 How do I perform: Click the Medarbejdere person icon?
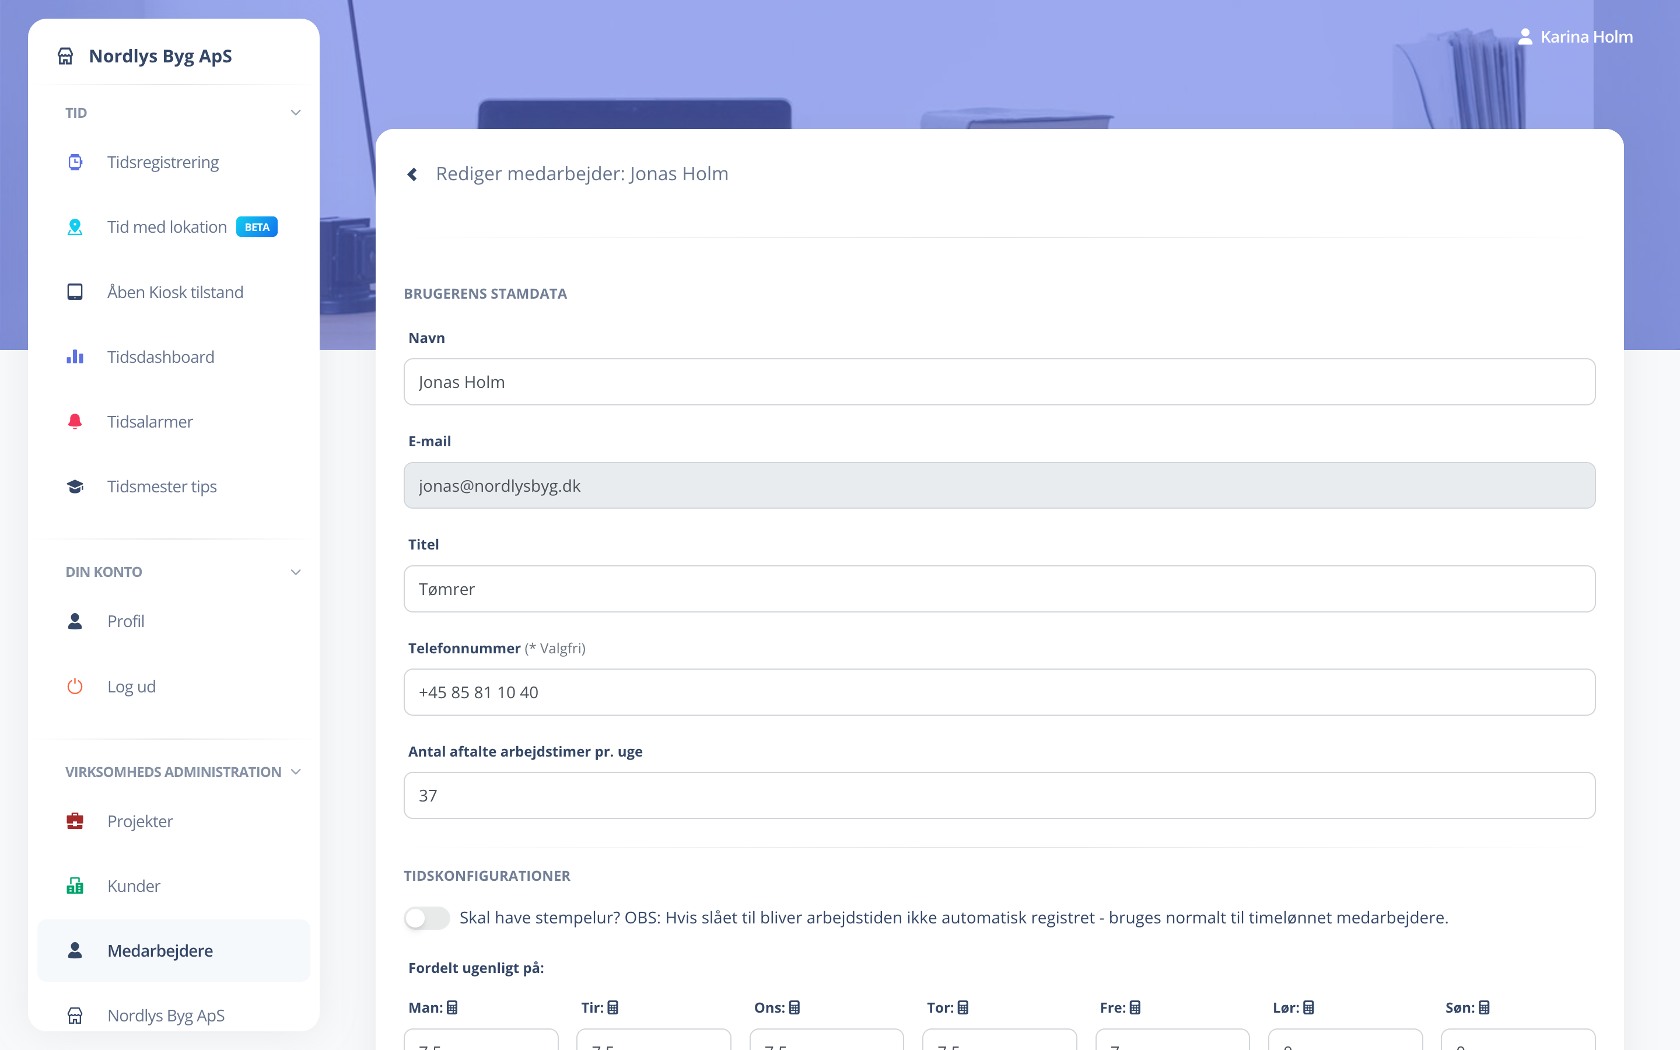coord(75,950)
